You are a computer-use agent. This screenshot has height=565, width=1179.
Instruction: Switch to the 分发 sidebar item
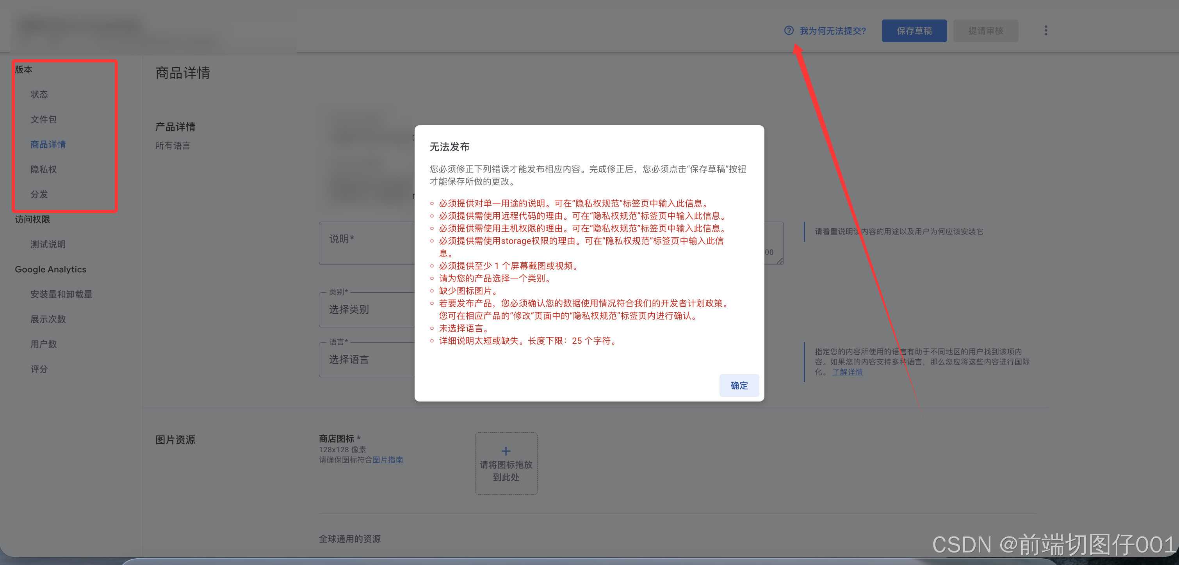39,194
